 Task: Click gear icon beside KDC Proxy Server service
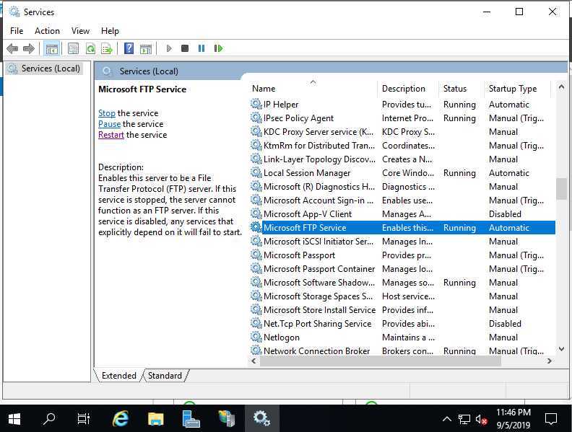256,132
